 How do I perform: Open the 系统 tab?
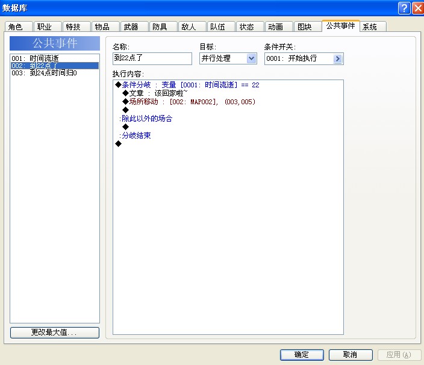373,27
